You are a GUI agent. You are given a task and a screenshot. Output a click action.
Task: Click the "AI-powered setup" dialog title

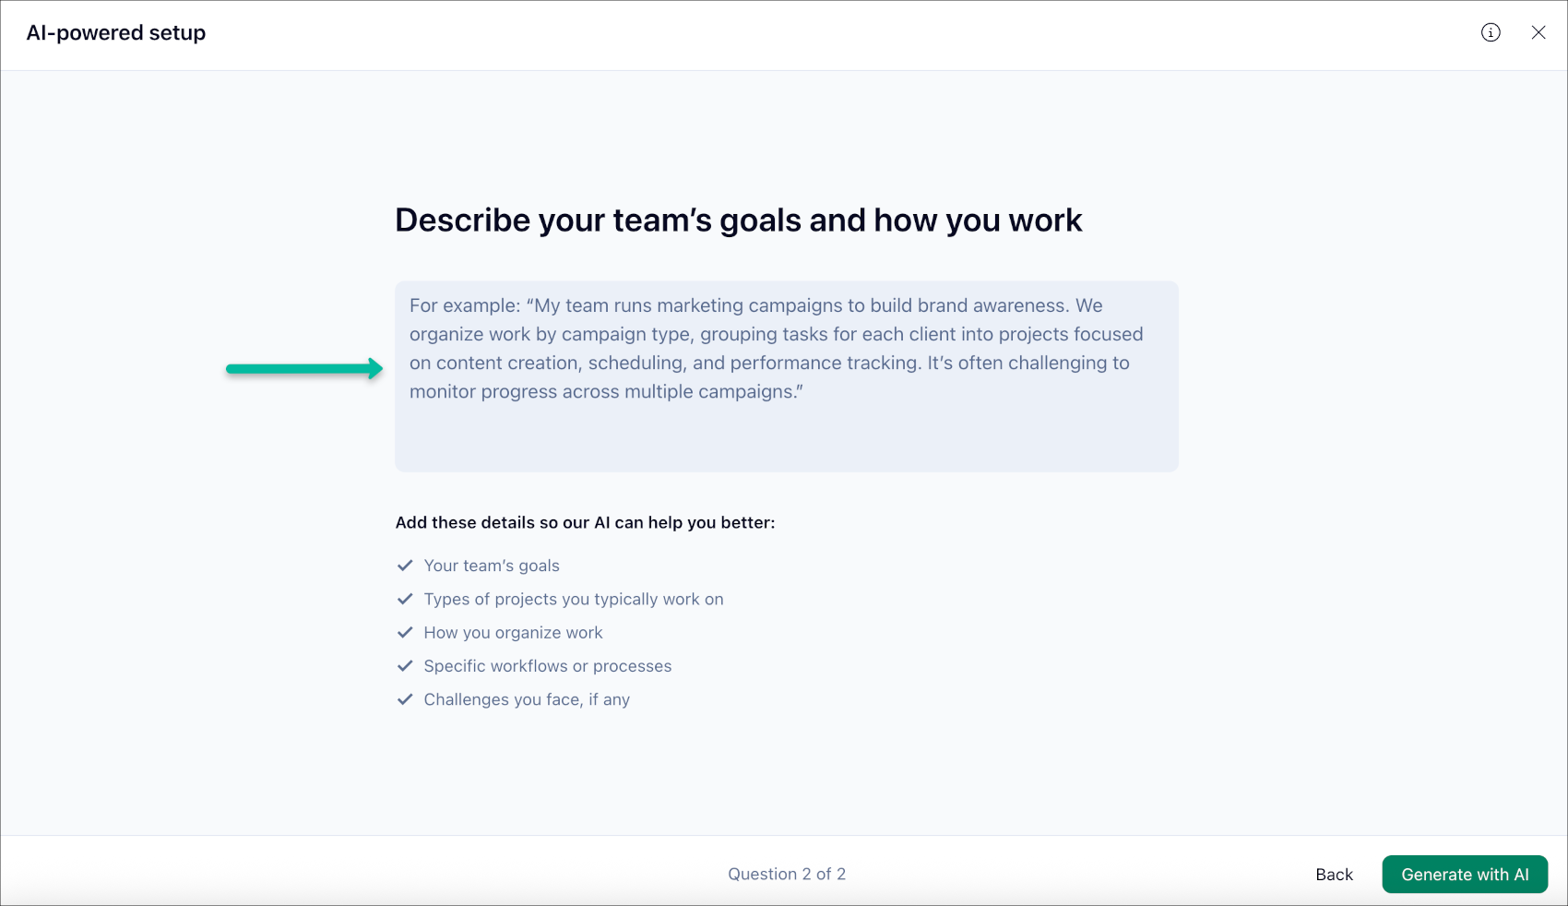(116, 33)
